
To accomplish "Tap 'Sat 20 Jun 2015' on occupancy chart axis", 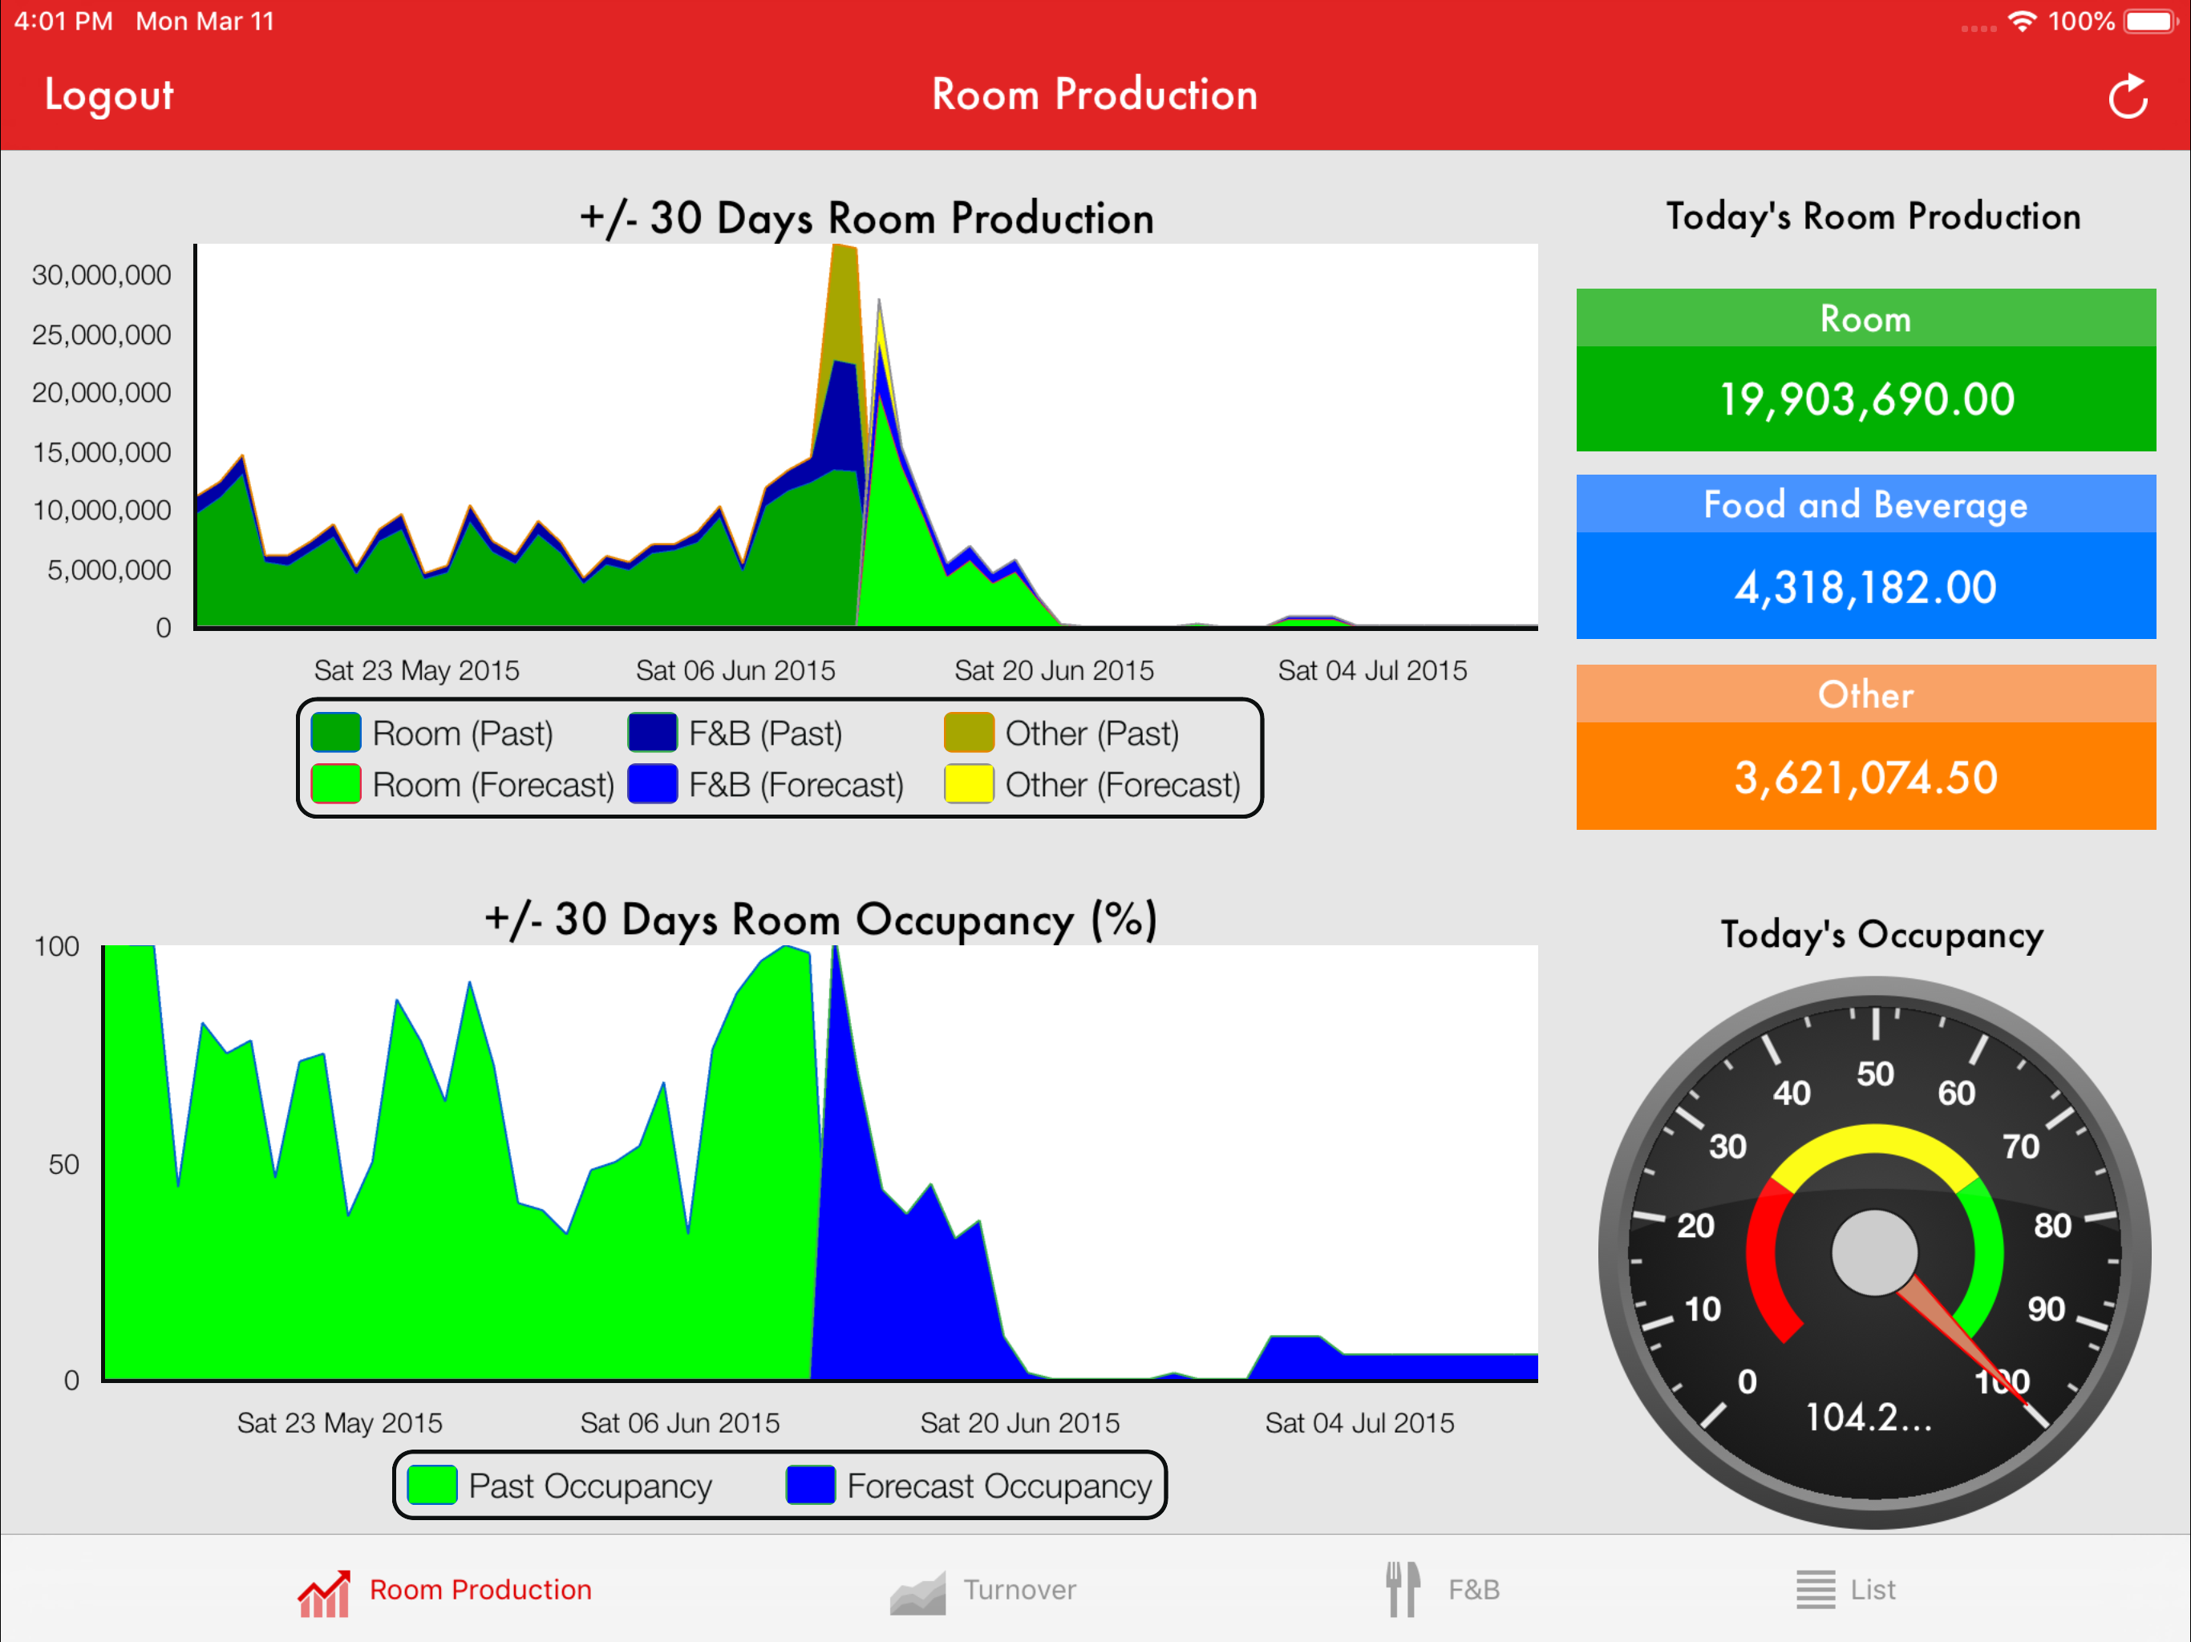I will (1020, 1423).
